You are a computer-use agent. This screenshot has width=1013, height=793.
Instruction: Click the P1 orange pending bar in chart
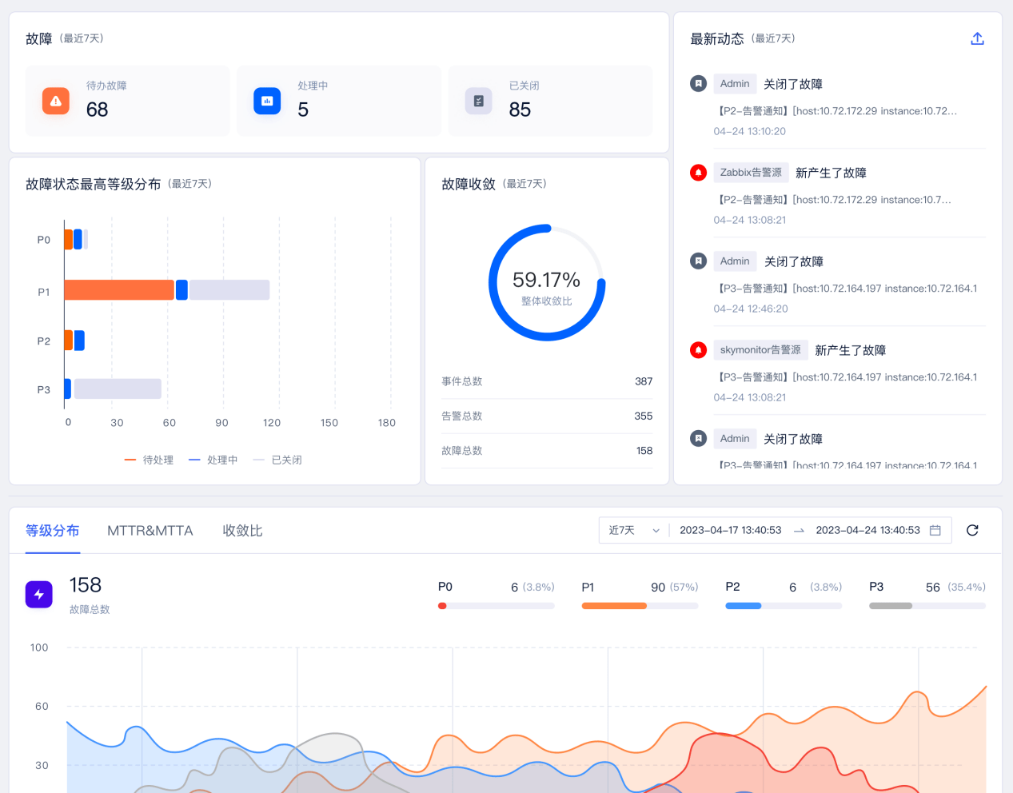(119, 290)
